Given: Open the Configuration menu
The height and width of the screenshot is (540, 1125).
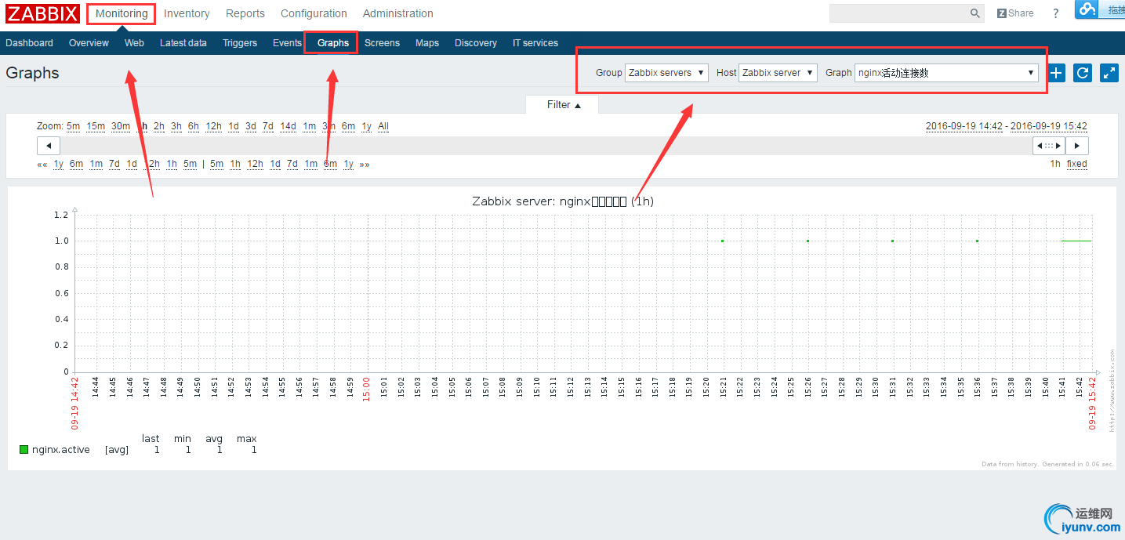Looking at the screenshot, I should point(314,13).
